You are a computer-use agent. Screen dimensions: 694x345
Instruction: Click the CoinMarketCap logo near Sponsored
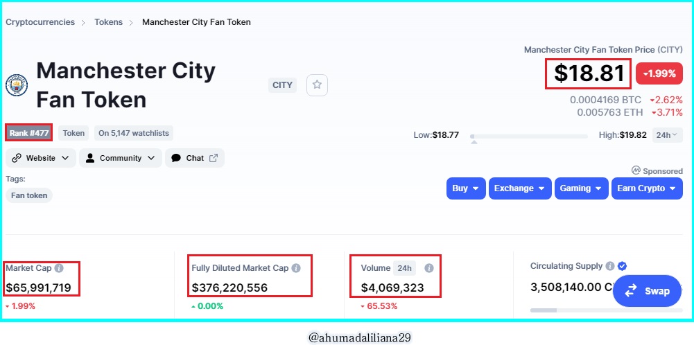(636, 170)
